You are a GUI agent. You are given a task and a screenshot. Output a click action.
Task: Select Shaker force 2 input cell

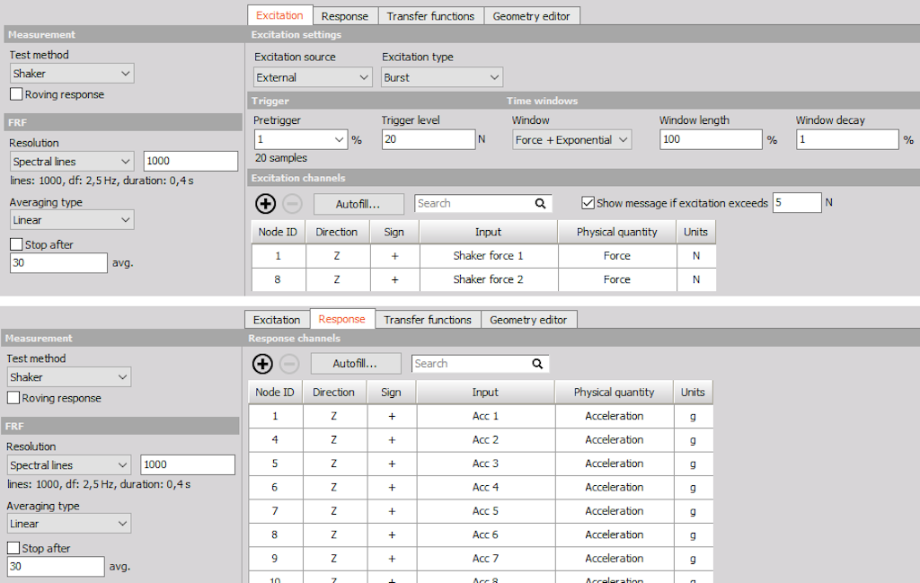click(x=488, y=279)
